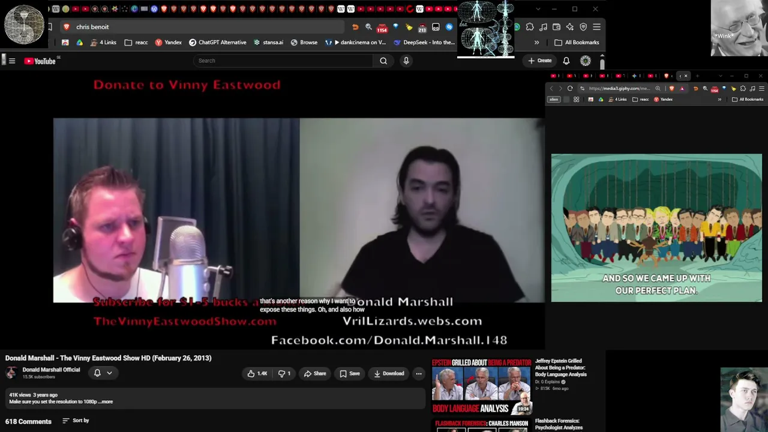Open the YouTube guide hamburger menu
The height and width of the screenshot is (432, 768).
12,61
